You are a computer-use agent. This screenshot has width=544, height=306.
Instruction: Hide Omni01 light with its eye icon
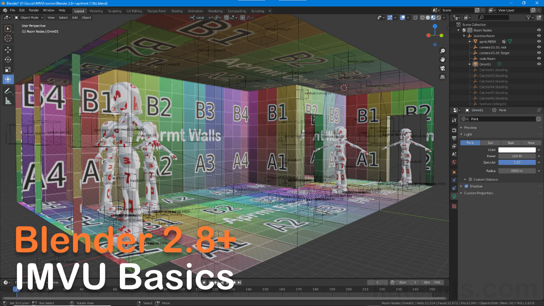click(539, 64)
